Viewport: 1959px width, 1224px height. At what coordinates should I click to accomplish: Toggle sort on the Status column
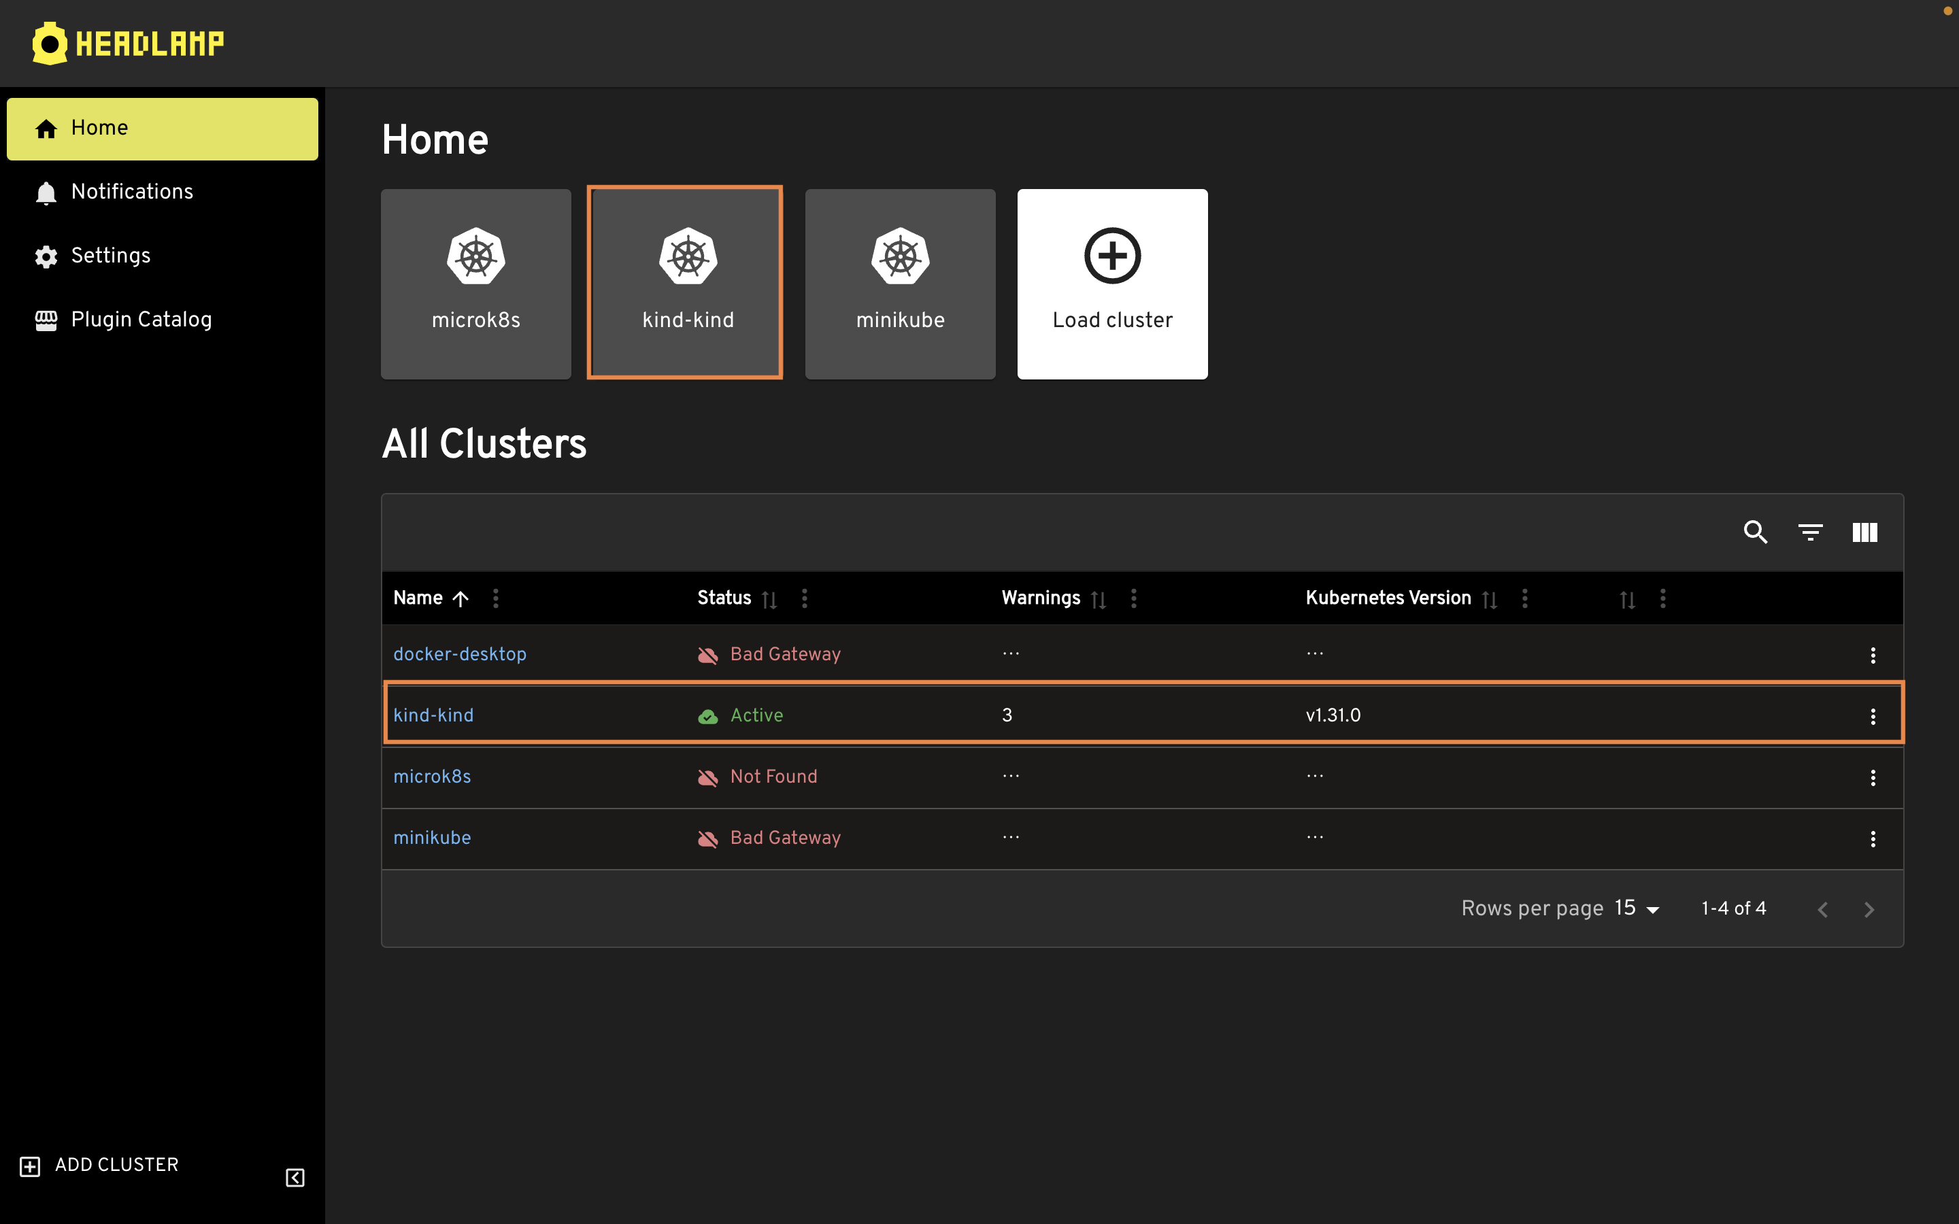pos(769,599)
